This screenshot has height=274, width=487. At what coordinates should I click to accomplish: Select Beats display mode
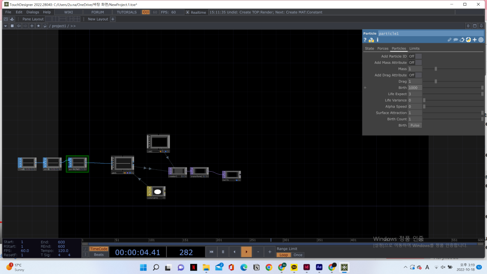tap(98, 254)
